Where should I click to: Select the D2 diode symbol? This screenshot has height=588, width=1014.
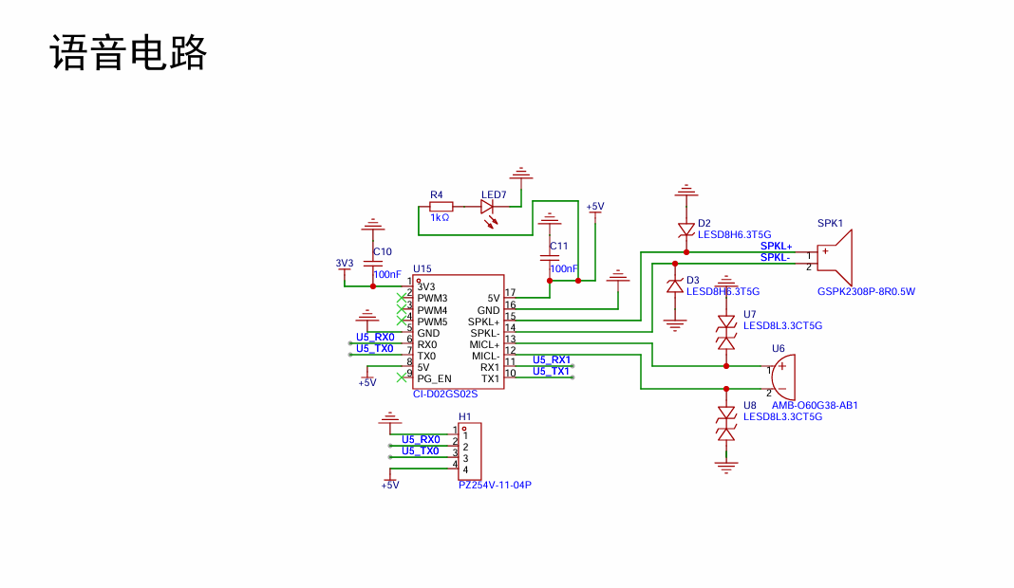point(686,230)
